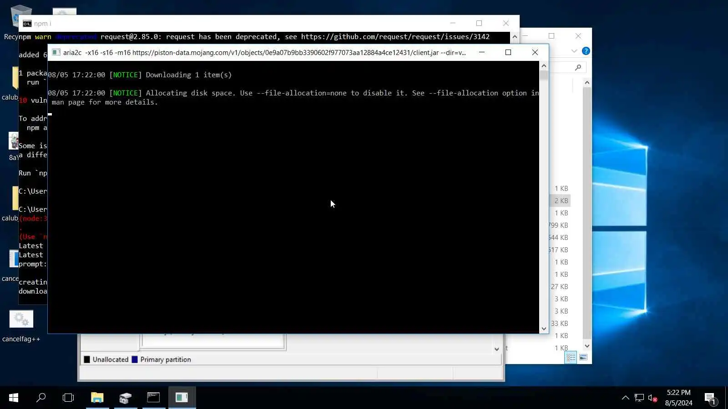Minimize the npm i window
Image resolution: width=728 pixels, height=409 pixels.
[x=453, y=23]
